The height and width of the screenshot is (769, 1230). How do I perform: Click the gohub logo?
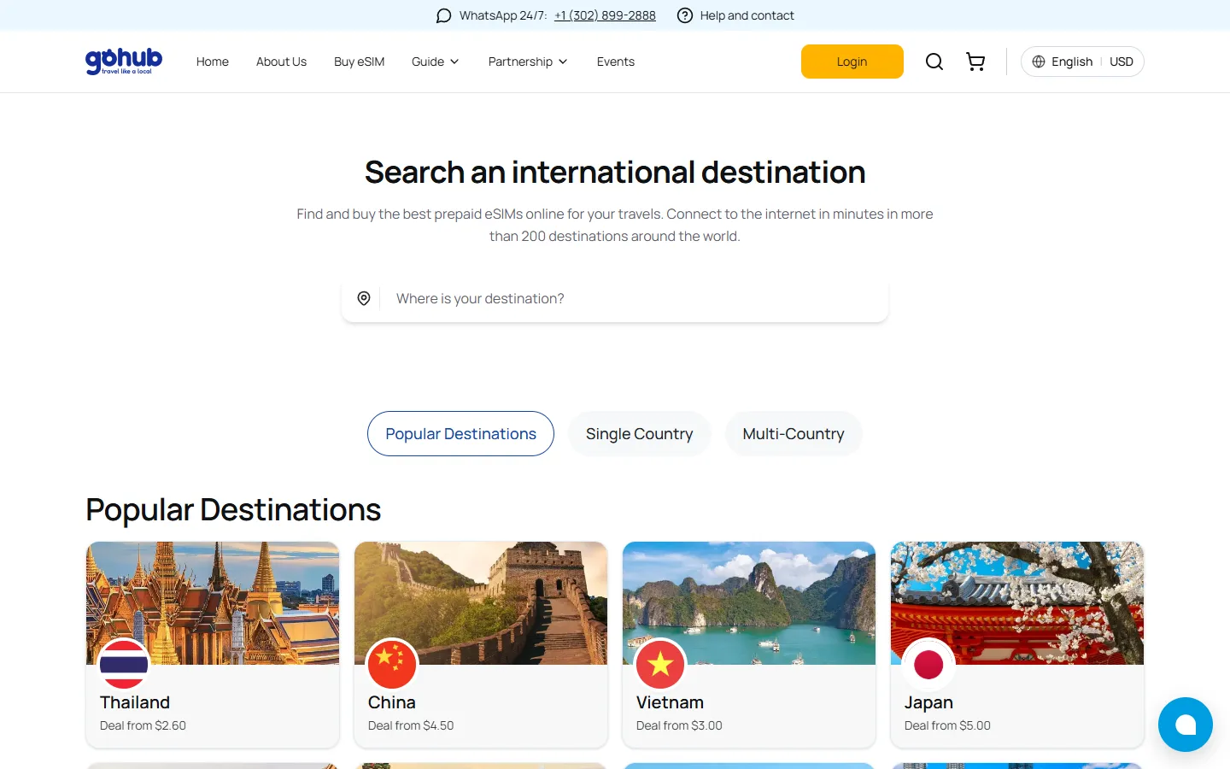[124, 61]
